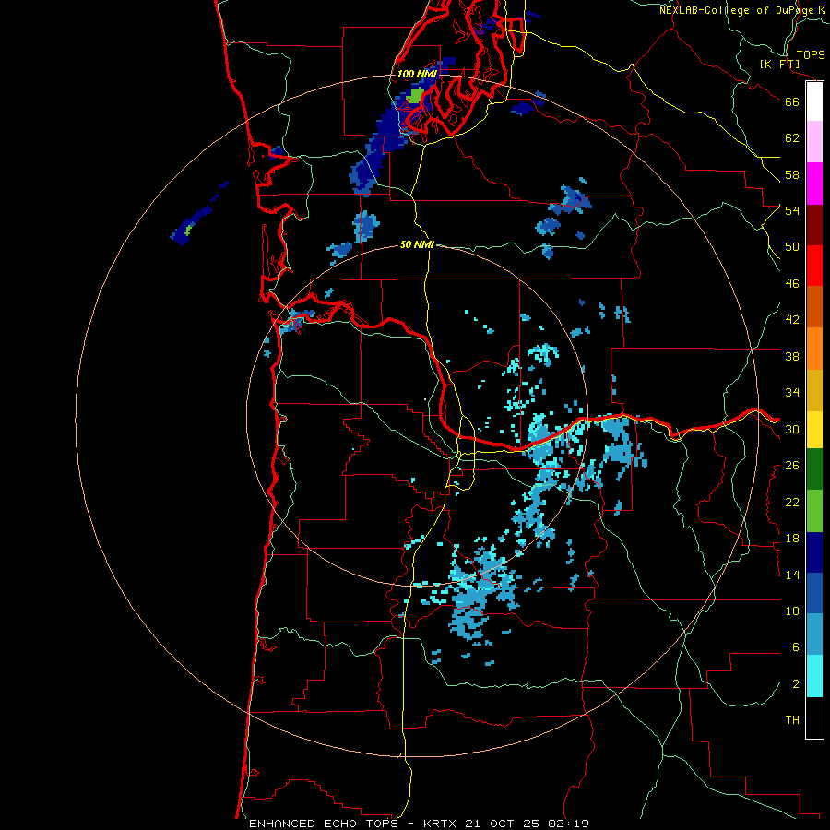Click the legend value "30"
This screenshot has width=830, height=830.
[x=792, y=429]
